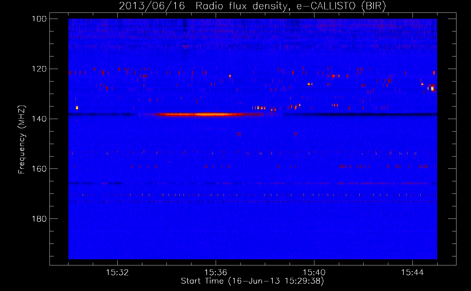The height and width of the screenshot is (291, 471).
Task: Click the 120 frequency tick label
Action: (39, 69)
